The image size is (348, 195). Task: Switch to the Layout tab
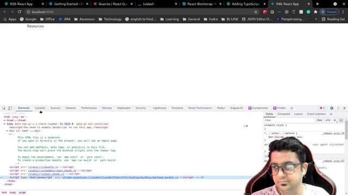(299, 114)
